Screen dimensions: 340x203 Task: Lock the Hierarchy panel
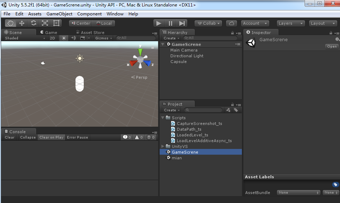click(x=232, y=33)
